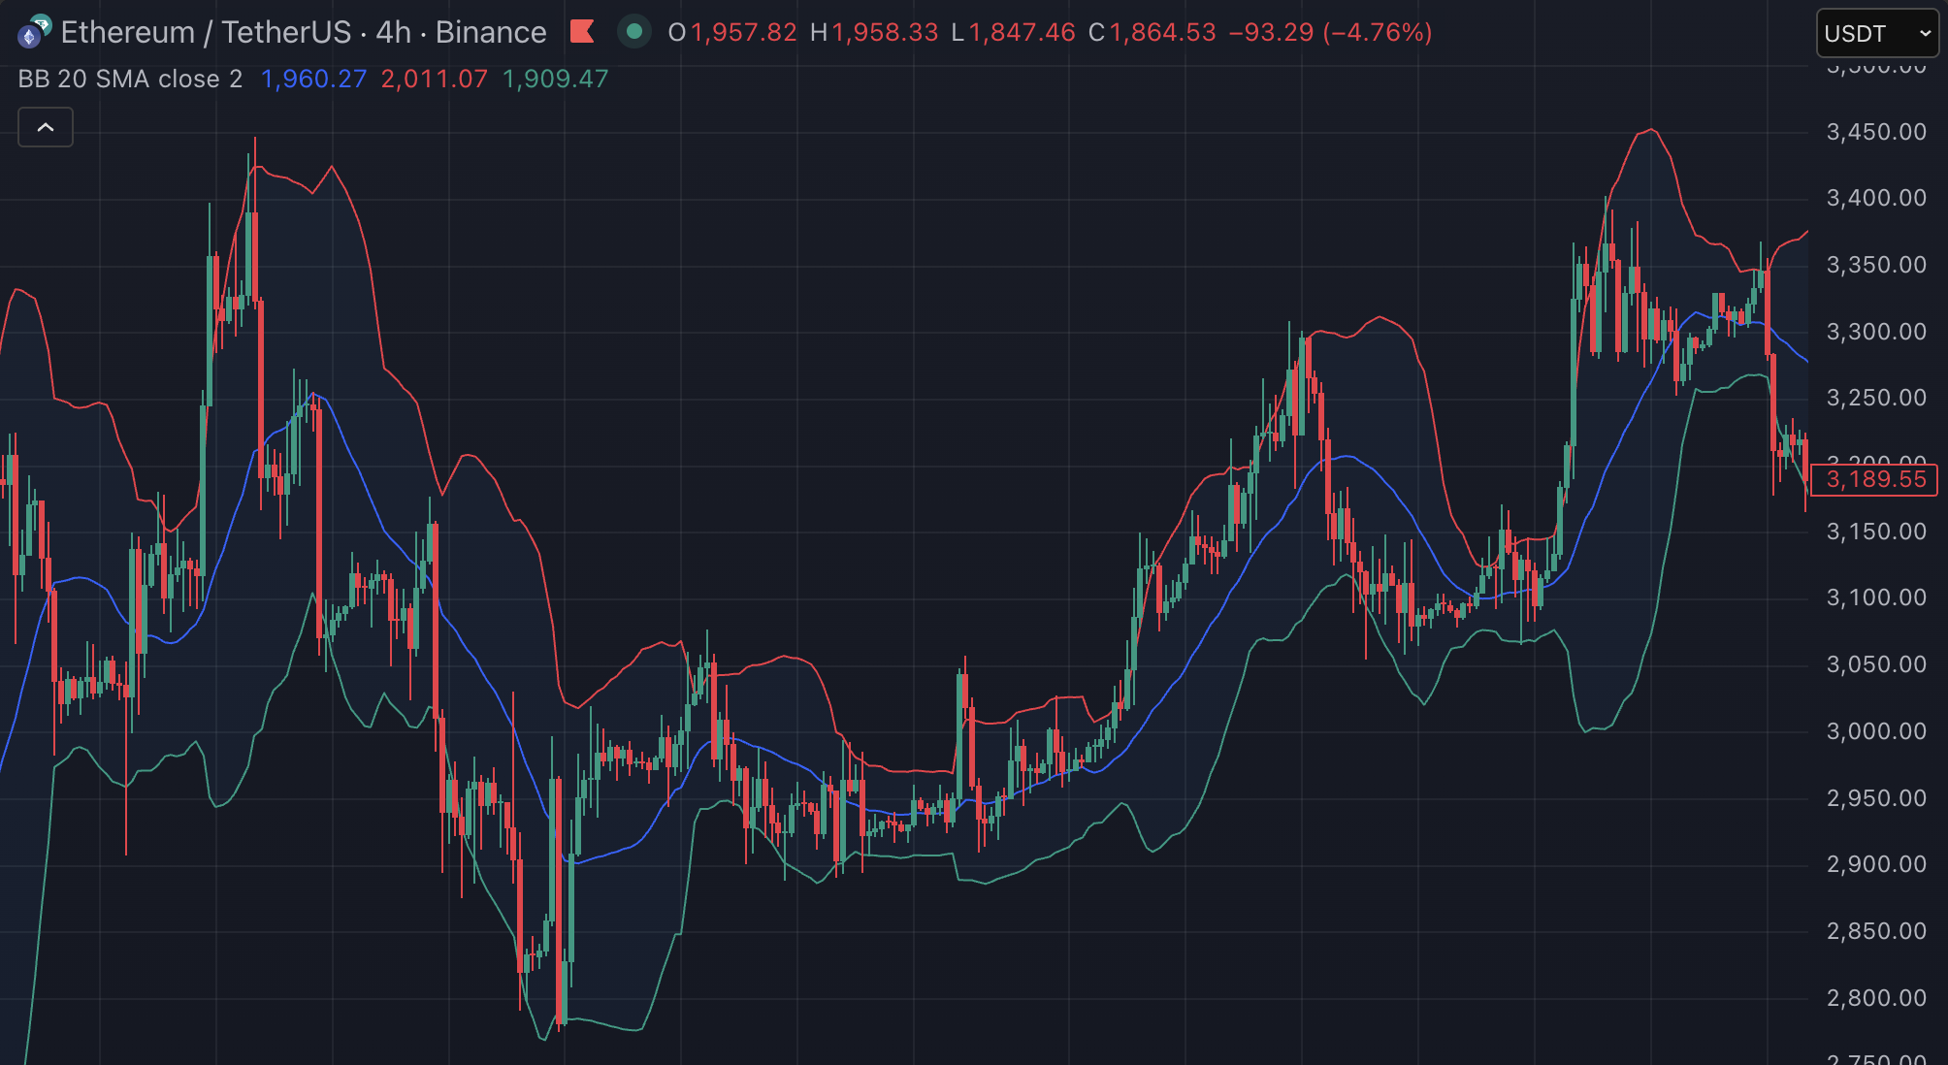Collapse the indicator legend with the chevron

(x=46, y=127)
